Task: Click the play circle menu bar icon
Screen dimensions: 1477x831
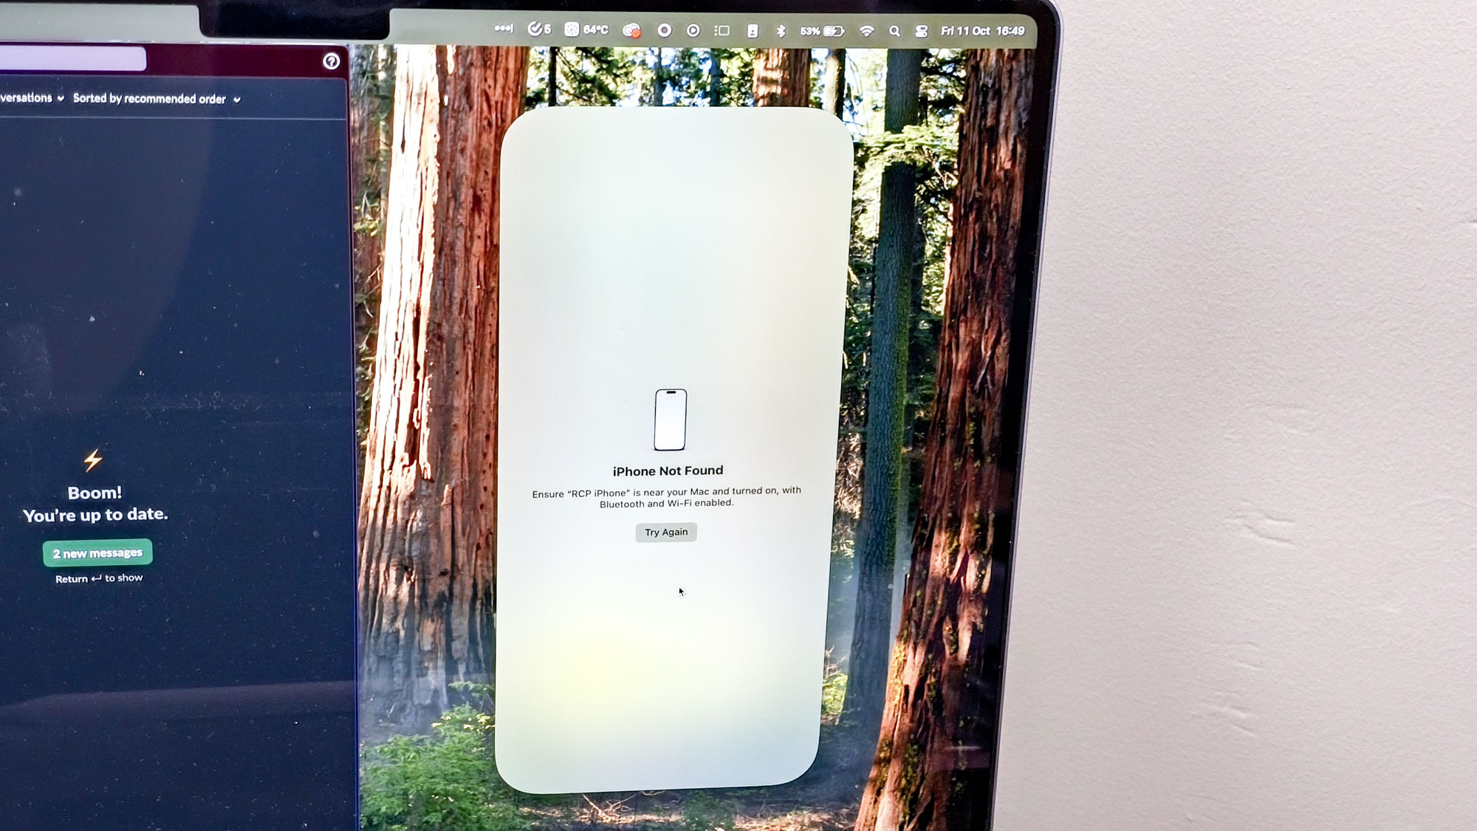Action: [x=693, y=30]
